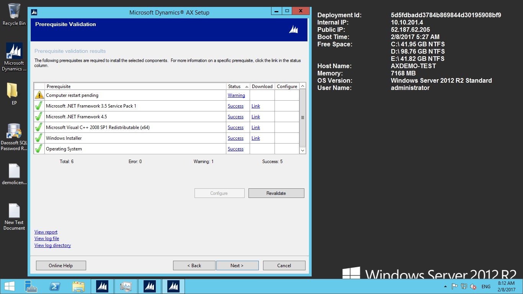
Task: Click the Windows Start button
Action: click(9, 286)
